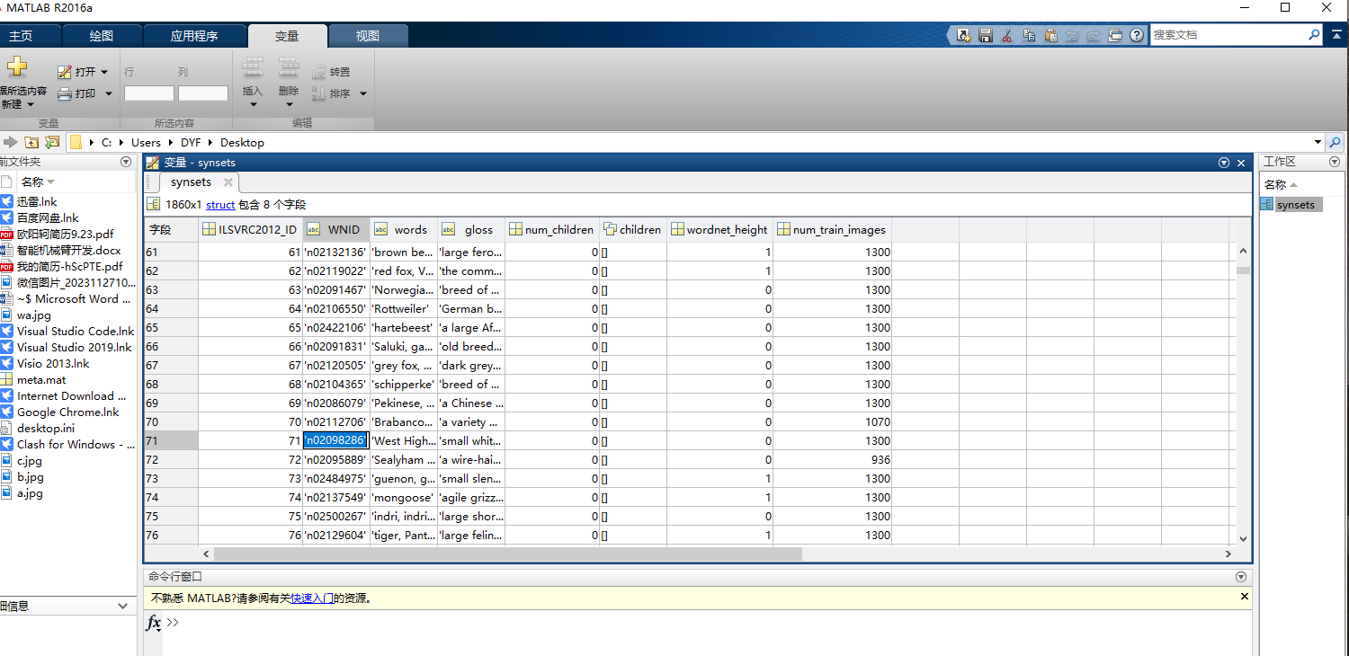The width and height of the screenshot is (1349, 656).
Task: Click the switch windows icon
Action: [1115, 35]
